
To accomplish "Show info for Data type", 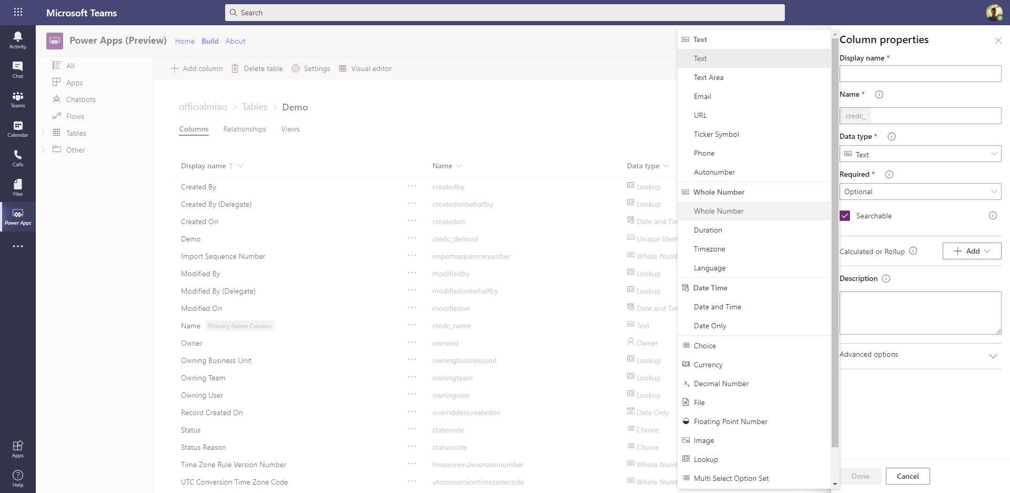I will pyautogui.click(x=892, y=137).
